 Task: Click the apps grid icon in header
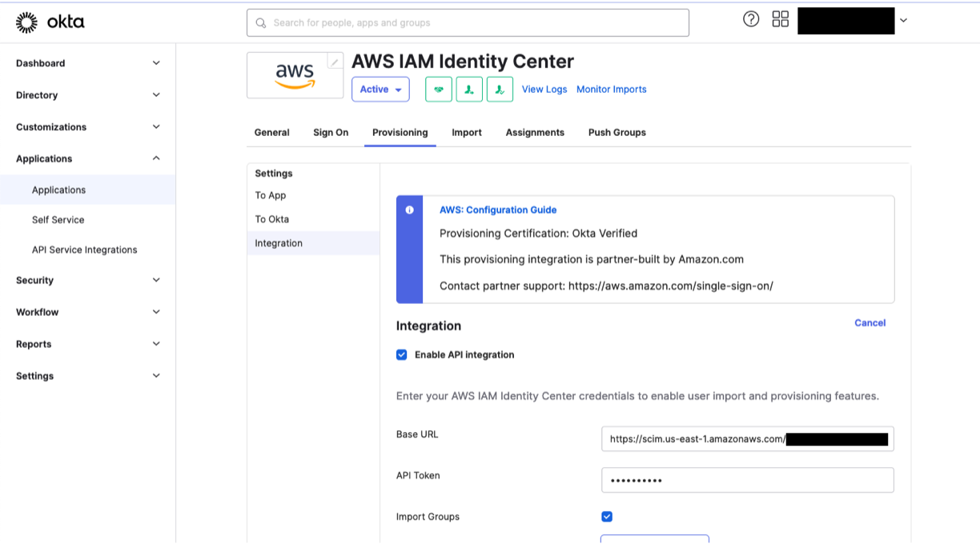pyautogui.click(x=780, y=18)
